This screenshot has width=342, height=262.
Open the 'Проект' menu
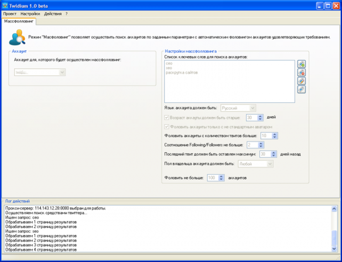point(10,14)
